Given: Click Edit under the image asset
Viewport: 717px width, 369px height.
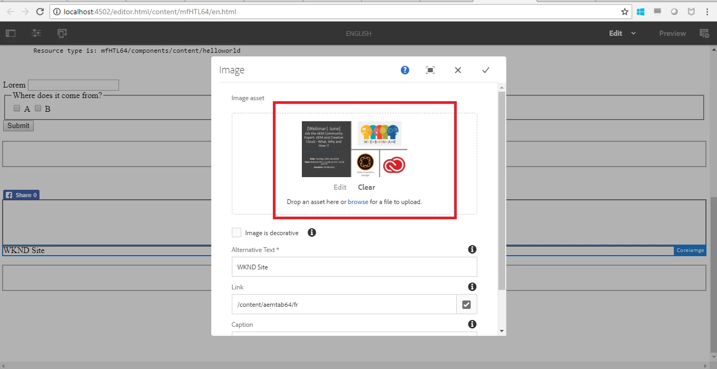Looking at the screenshot, I should tap(340, 187).
